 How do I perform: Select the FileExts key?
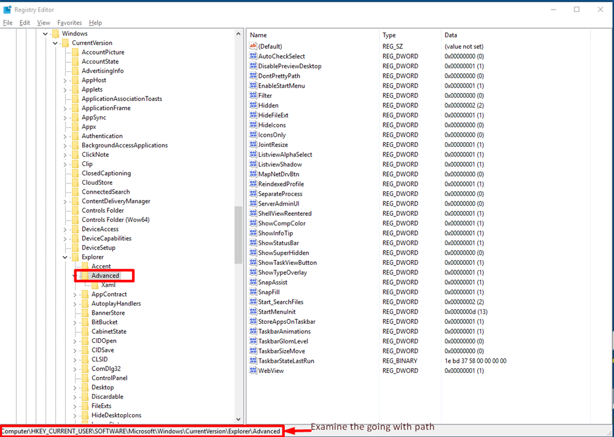101,406
